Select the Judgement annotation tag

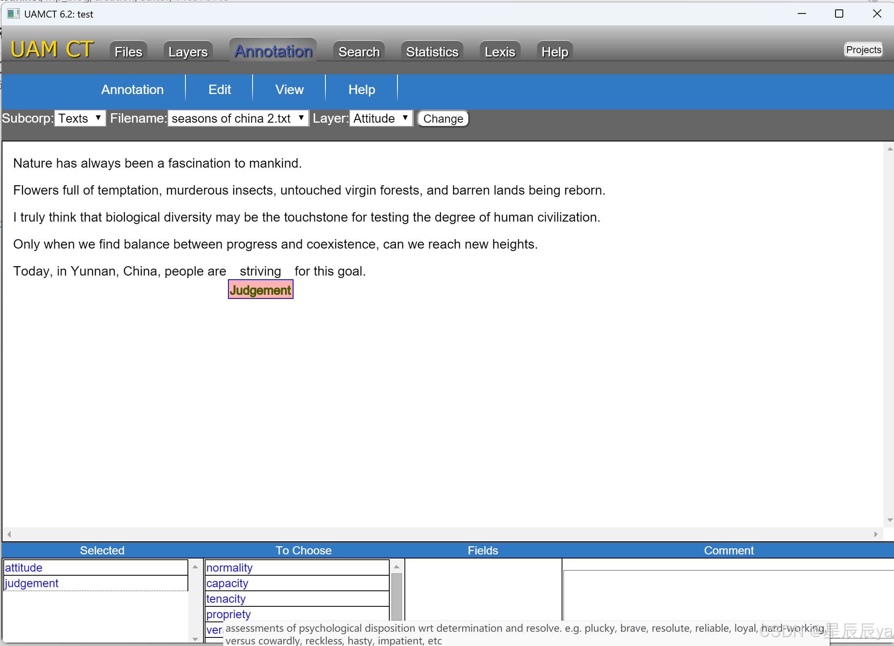[260, 289]
